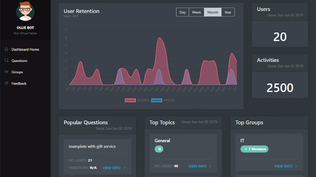Click the NO. ASKED 21 value
This screenshot has width=316, height=177.
90,160
